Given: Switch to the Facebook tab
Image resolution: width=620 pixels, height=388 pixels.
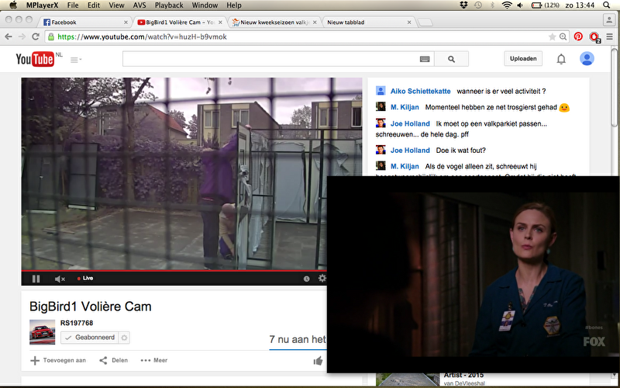Looking at the screenshot, I should (x=85, y=23).
